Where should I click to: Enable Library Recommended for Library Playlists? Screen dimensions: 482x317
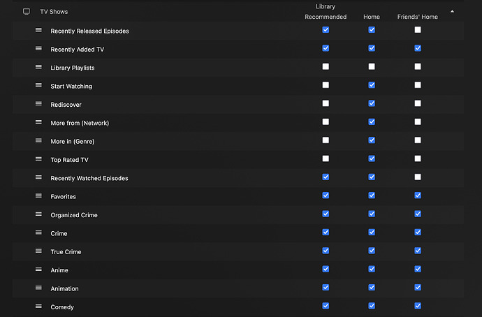(x=326, y=67)
